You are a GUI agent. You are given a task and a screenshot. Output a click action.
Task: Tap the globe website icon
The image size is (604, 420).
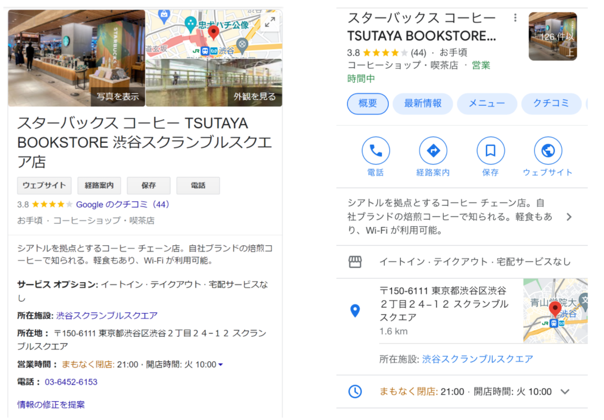(x=548, y=150)
